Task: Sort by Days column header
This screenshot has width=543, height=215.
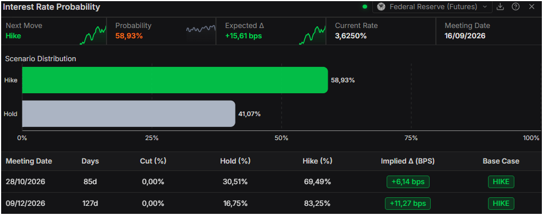Action: click(x=90, y=161)
